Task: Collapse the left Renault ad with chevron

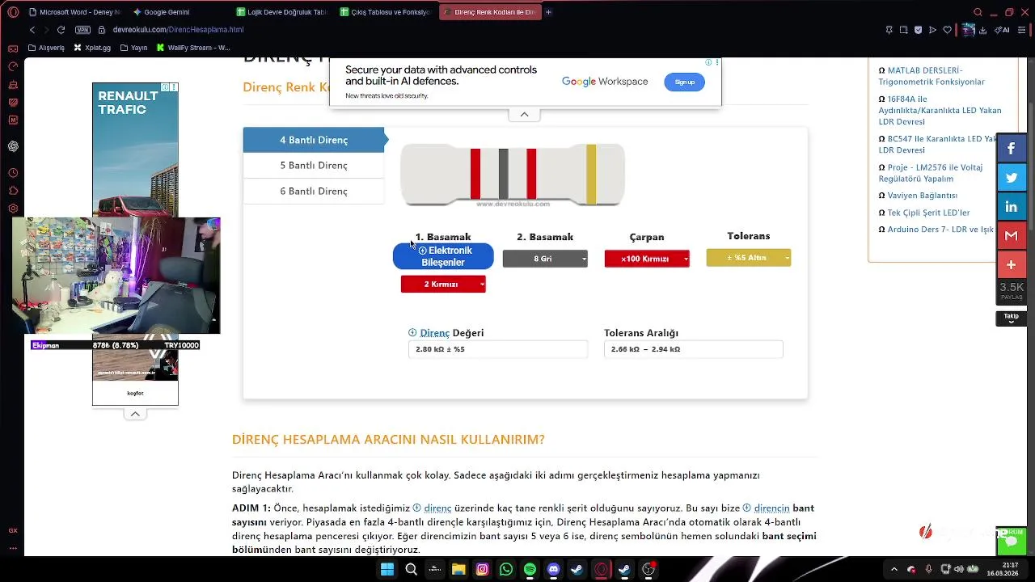Action: pos(135,414)
